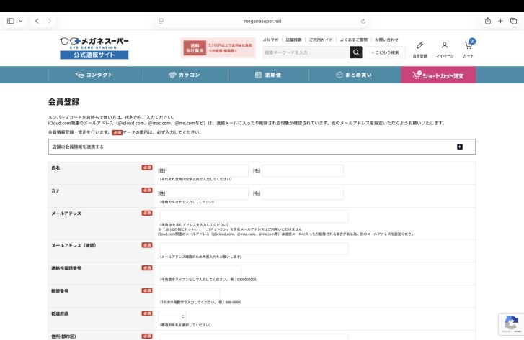This screenshot has height=340, width=524.
Task: Open マイページ person icon
Action: click(445, 47)
